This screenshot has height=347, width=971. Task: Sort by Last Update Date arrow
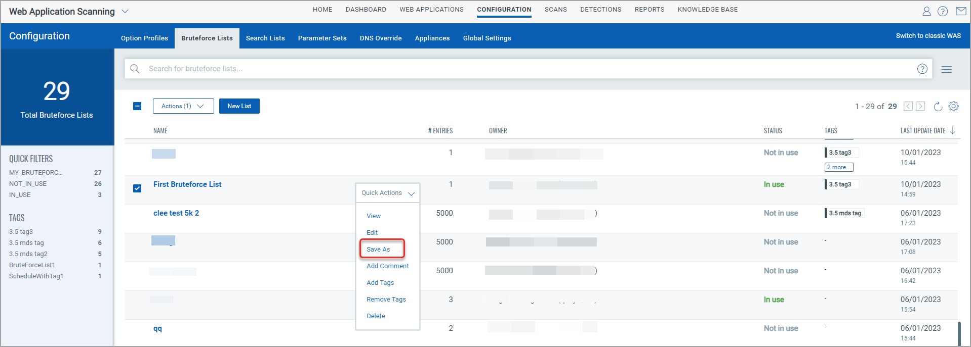click(953, 131)
